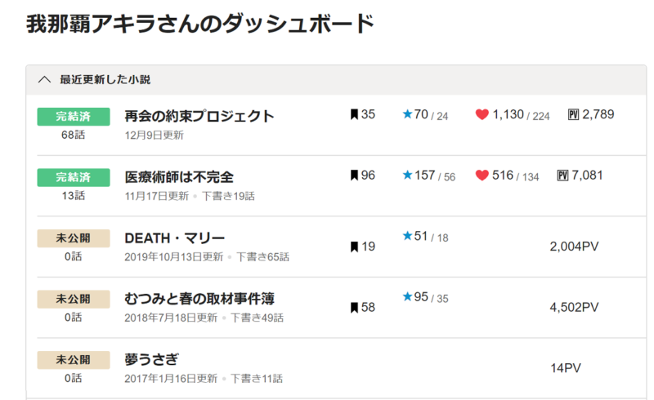This screenshot has height=400, width=654.
Task: Open the novel 再会の約束プロジェクト
Action: click(199, 116)
